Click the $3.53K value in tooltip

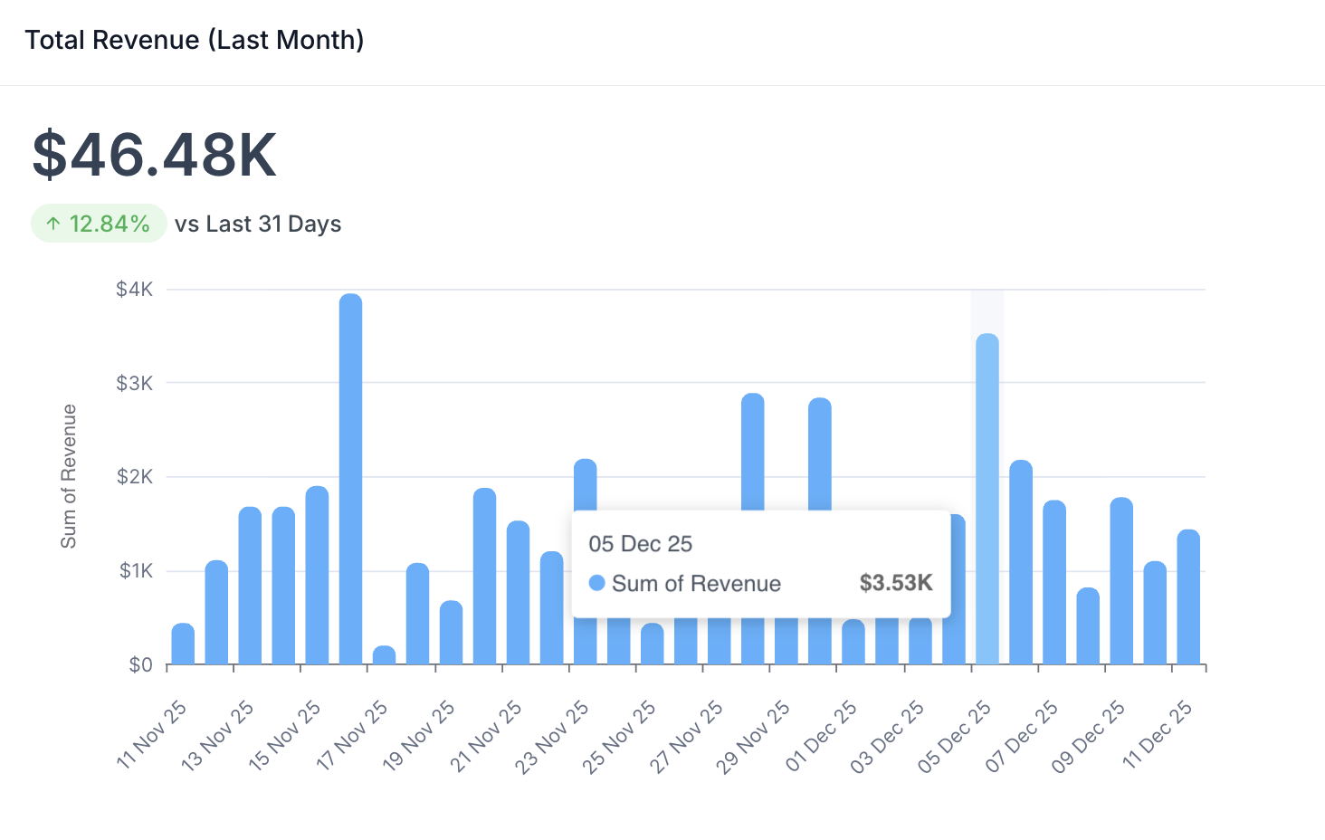click(x=895, y=583)
